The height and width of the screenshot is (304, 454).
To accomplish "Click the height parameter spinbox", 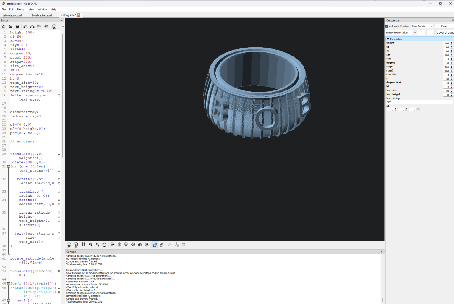I will click(448, 43).
